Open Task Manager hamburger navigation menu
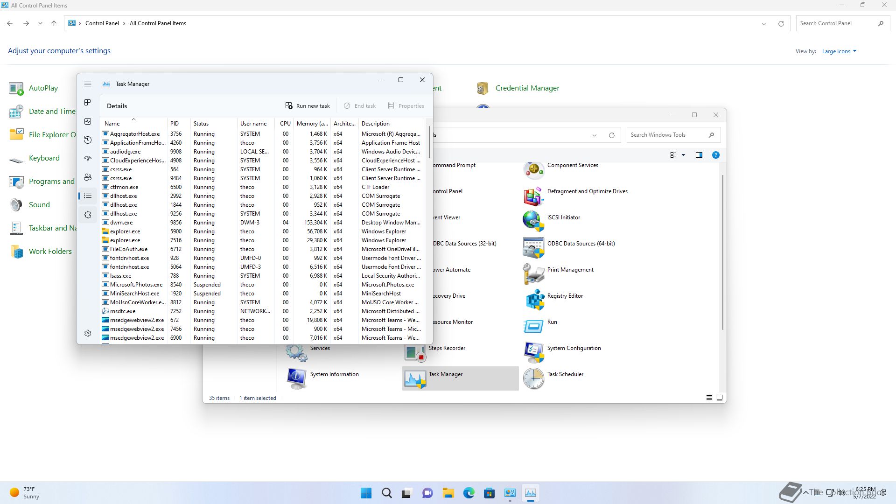Viewport: 896px width, 504px height. click(x=87, y=84)
